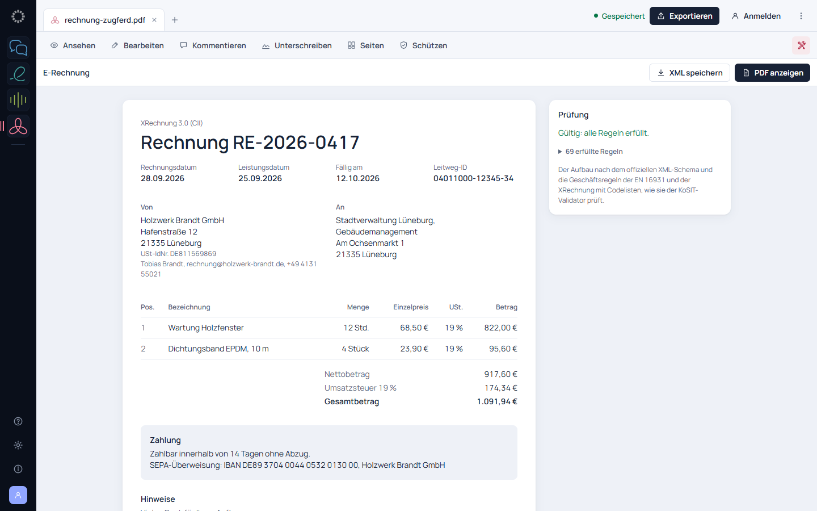817x511 pixels.
Task: Select the PDF trefoil sidebar icon
Action: [x=18, y=126]
